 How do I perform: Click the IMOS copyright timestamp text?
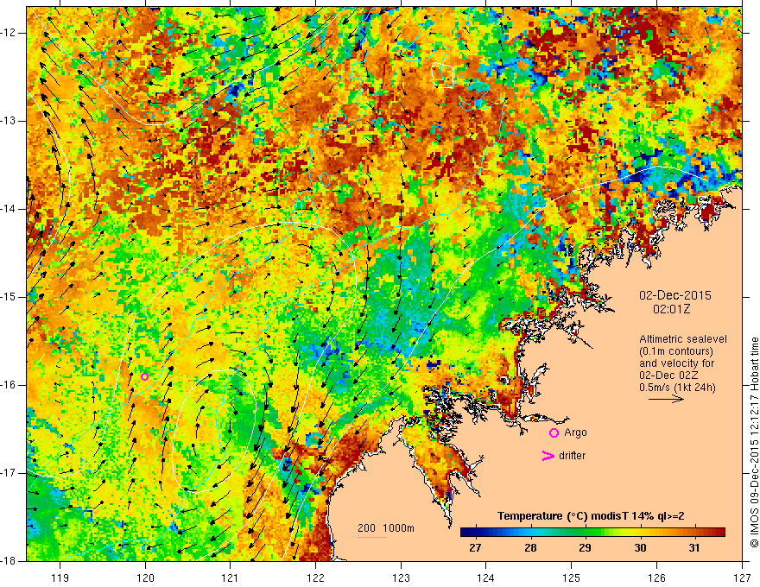(x=754, y=443)
